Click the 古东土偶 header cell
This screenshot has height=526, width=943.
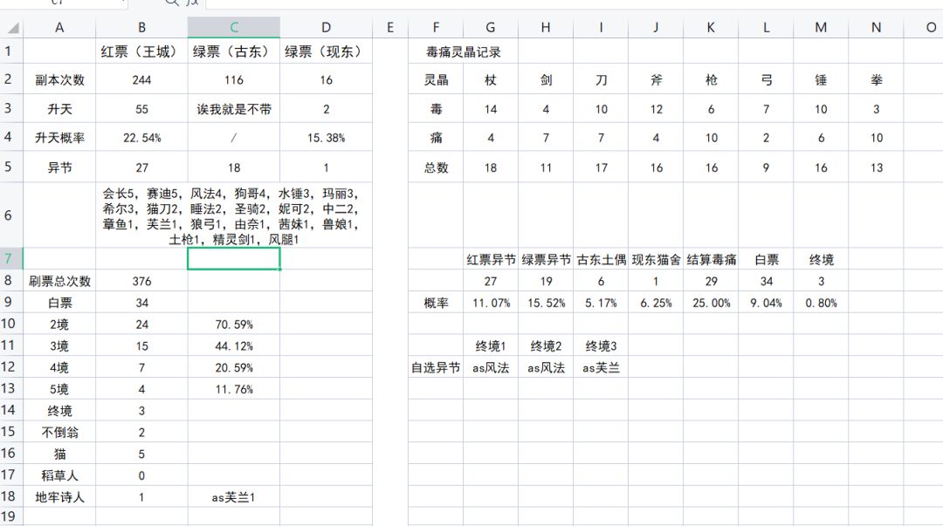point(601,260)
